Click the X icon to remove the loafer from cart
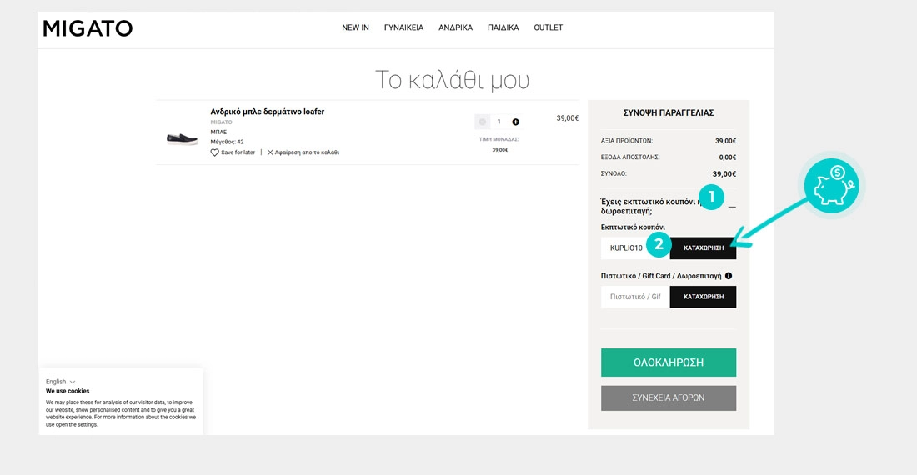This screenshot has height=475, width=917. 270,152
